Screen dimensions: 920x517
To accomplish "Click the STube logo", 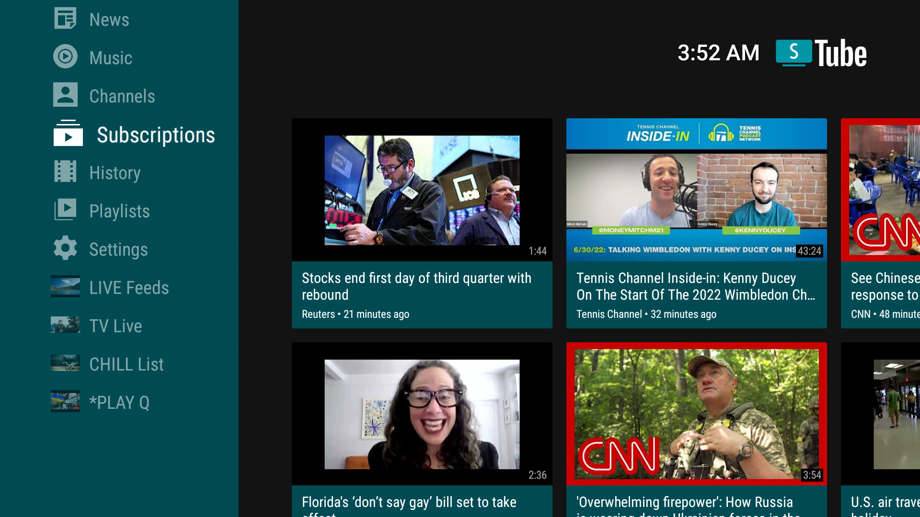I will 821,53.
